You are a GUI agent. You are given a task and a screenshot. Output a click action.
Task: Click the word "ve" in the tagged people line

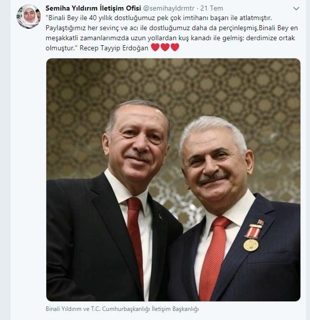86,309
